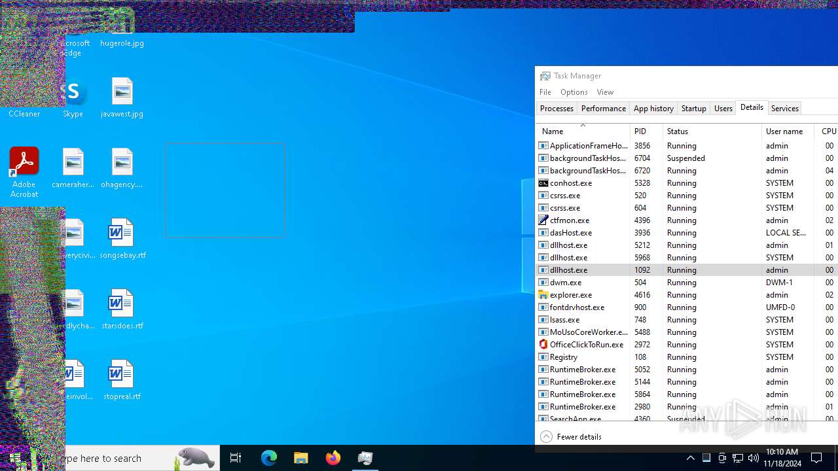Click the explorer.exe folder icon

click(x=543, y=295)
